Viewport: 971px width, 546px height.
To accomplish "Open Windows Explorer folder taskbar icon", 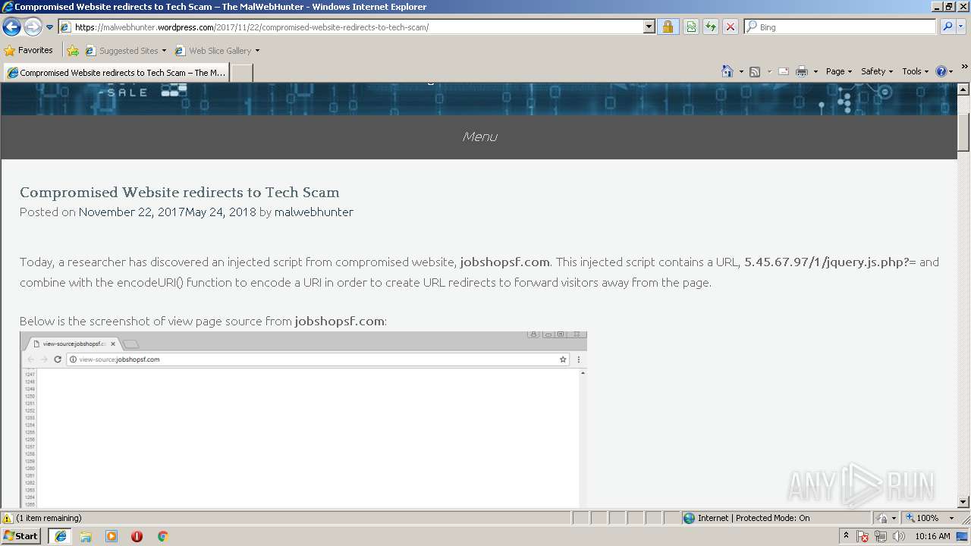I will coord(86,536).
